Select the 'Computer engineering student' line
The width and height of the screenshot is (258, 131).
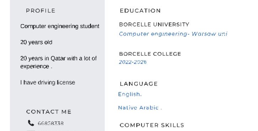tap(60, 26)
